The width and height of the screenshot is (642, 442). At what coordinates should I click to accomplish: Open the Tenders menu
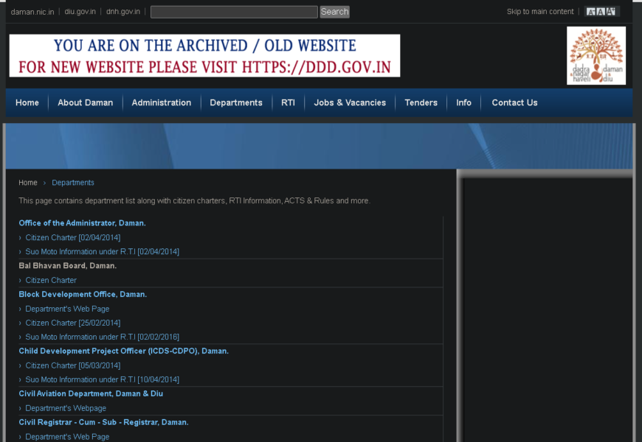(x=421, y=102)
